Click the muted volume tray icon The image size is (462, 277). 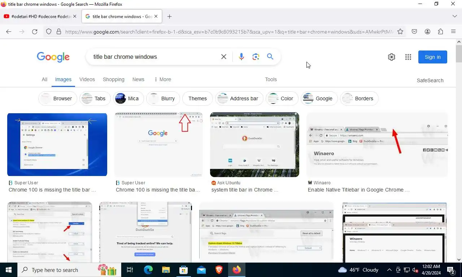pyautogui.click(x=415, y=270)
